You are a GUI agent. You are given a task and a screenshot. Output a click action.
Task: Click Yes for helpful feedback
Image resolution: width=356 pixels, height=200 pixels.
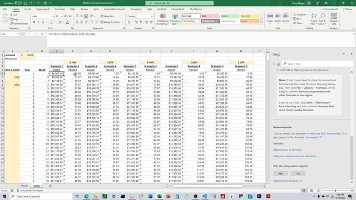[280, 173]
